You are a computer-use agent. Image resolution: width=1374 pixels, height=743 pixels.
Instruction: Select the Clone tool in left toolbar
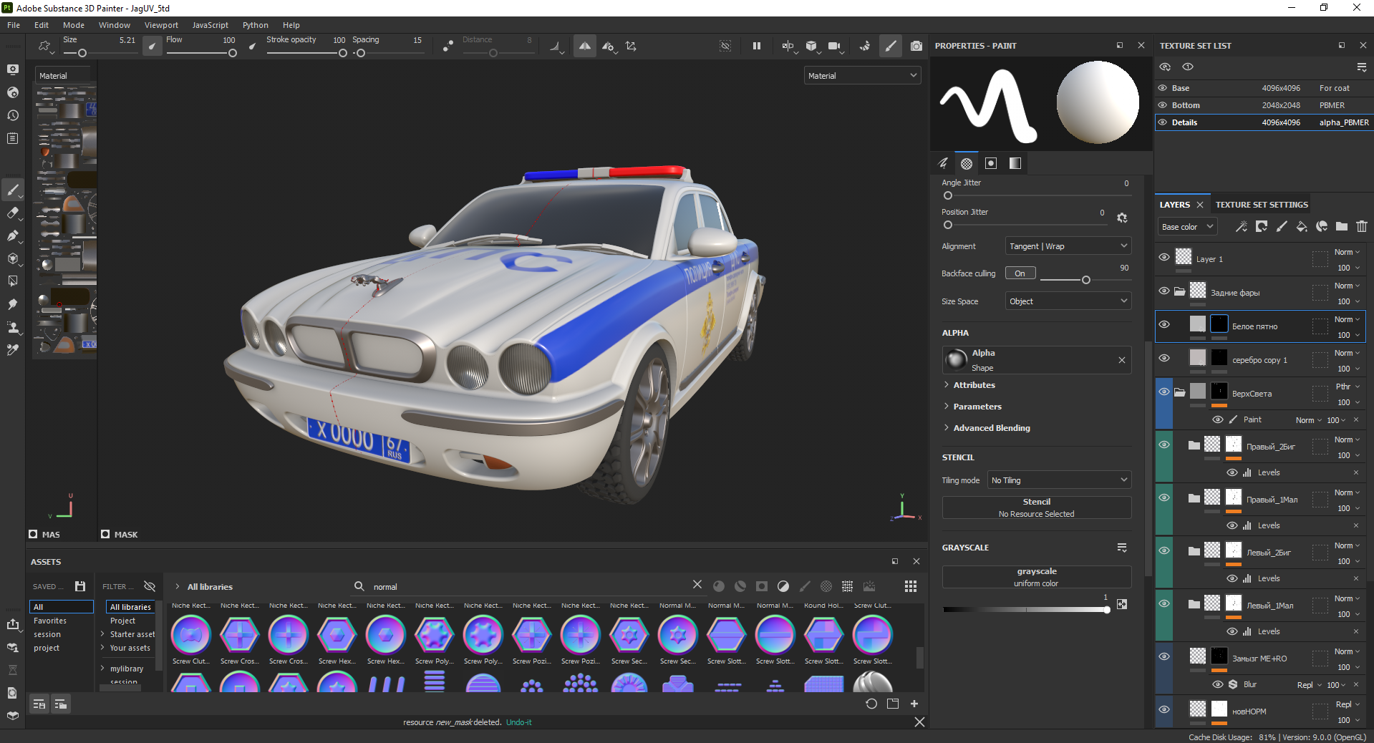tap(13, 327)
